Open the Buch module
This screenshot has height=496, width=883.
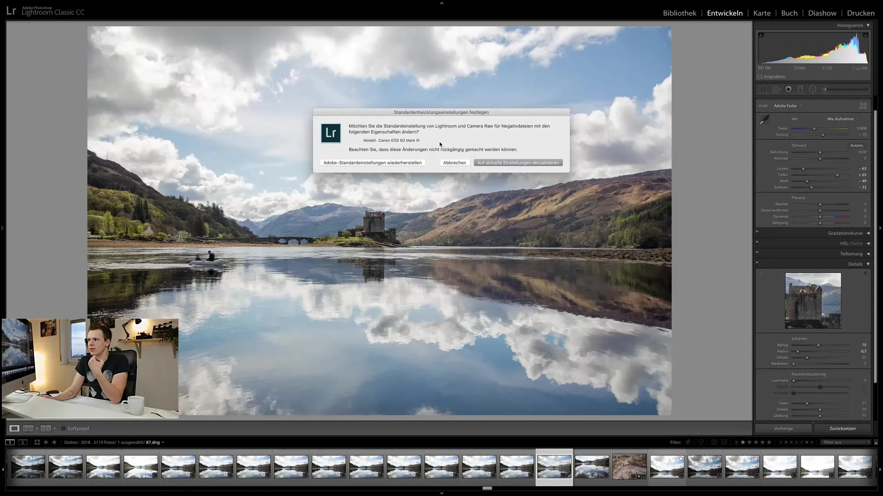pos(789,13)
